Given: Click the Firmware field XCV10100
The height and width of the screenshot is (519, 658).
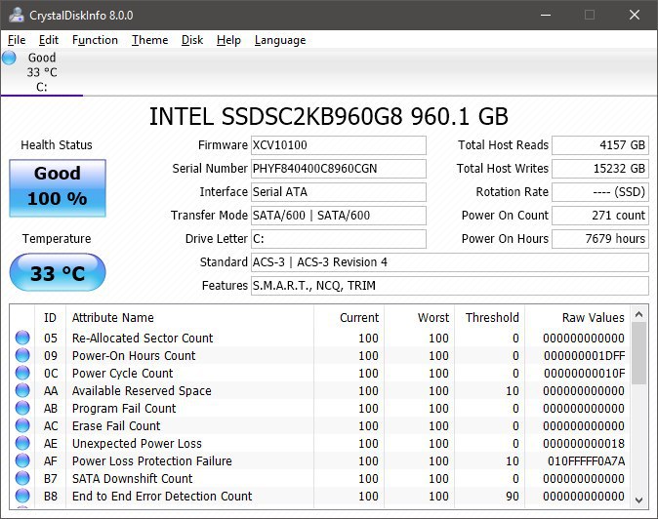Looking at the screenshot, I should pyautogui.click(x=339, y=145).
